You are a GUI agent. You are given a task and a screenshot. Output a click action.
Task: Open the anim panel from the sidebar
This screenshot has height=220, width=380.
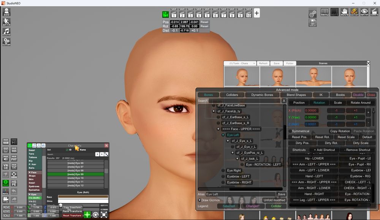[x=6, y=22]
